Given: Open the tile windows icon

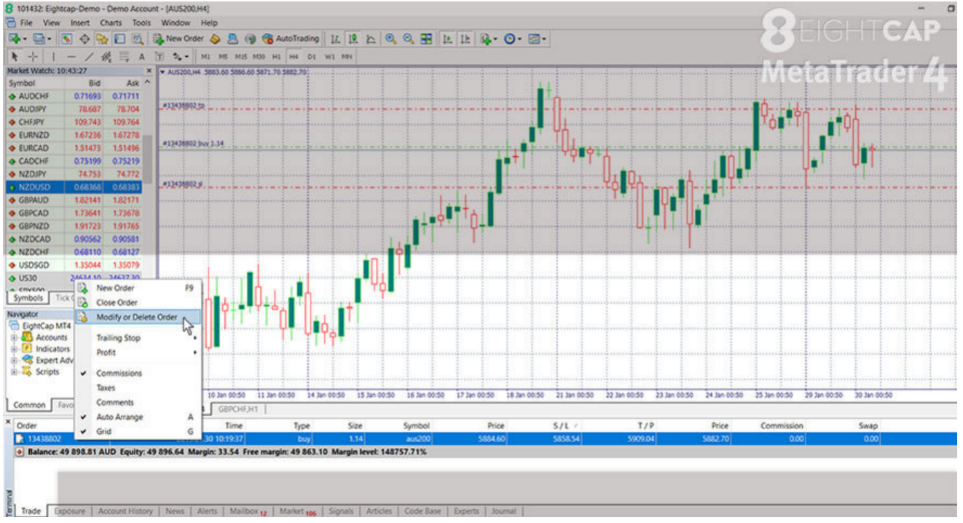Looking at the screenshot, I should (x=426, y=39).
